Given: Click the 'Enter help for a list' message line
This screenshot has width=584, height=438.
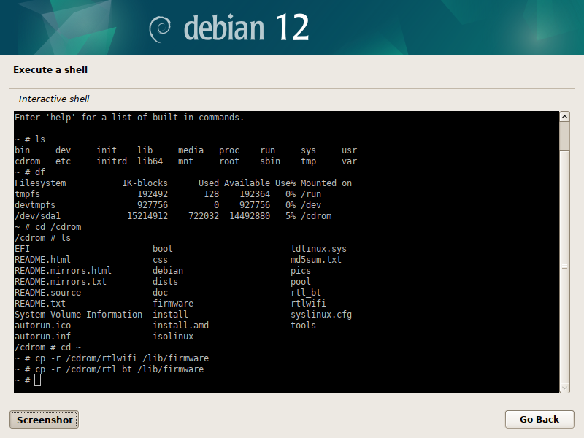Looking at the screenshot, I should point(129,118).
